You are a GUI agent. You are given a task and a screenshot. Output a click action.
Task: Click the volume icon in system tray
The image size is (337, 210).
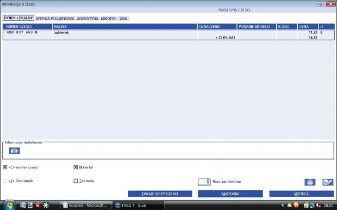(x=319, y=205)
